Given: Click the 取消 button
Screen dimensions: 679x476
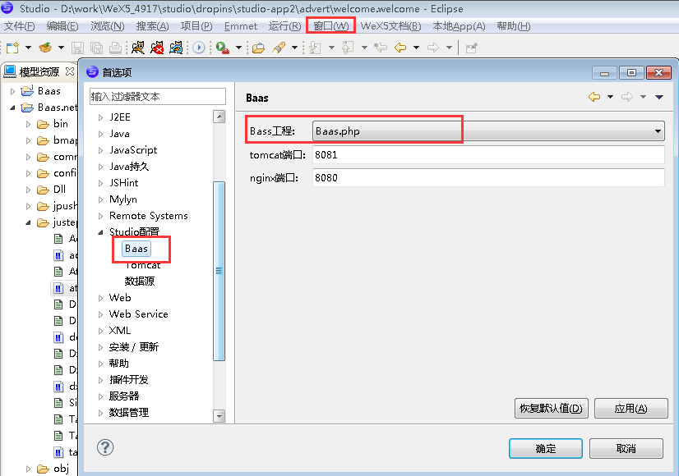Looking at the screenshot, I should 626,448.
